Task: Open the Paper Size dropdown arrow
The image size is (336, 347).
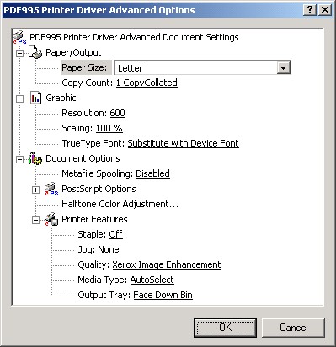Action: [283, 68]
